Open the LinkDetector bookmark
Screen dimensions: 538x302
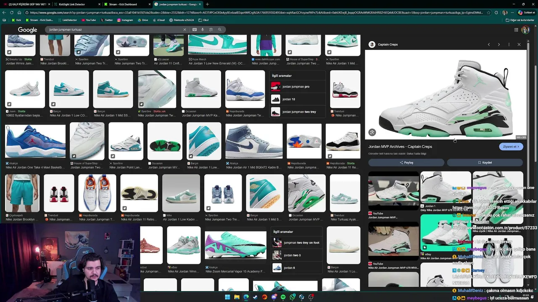point(67,20)
